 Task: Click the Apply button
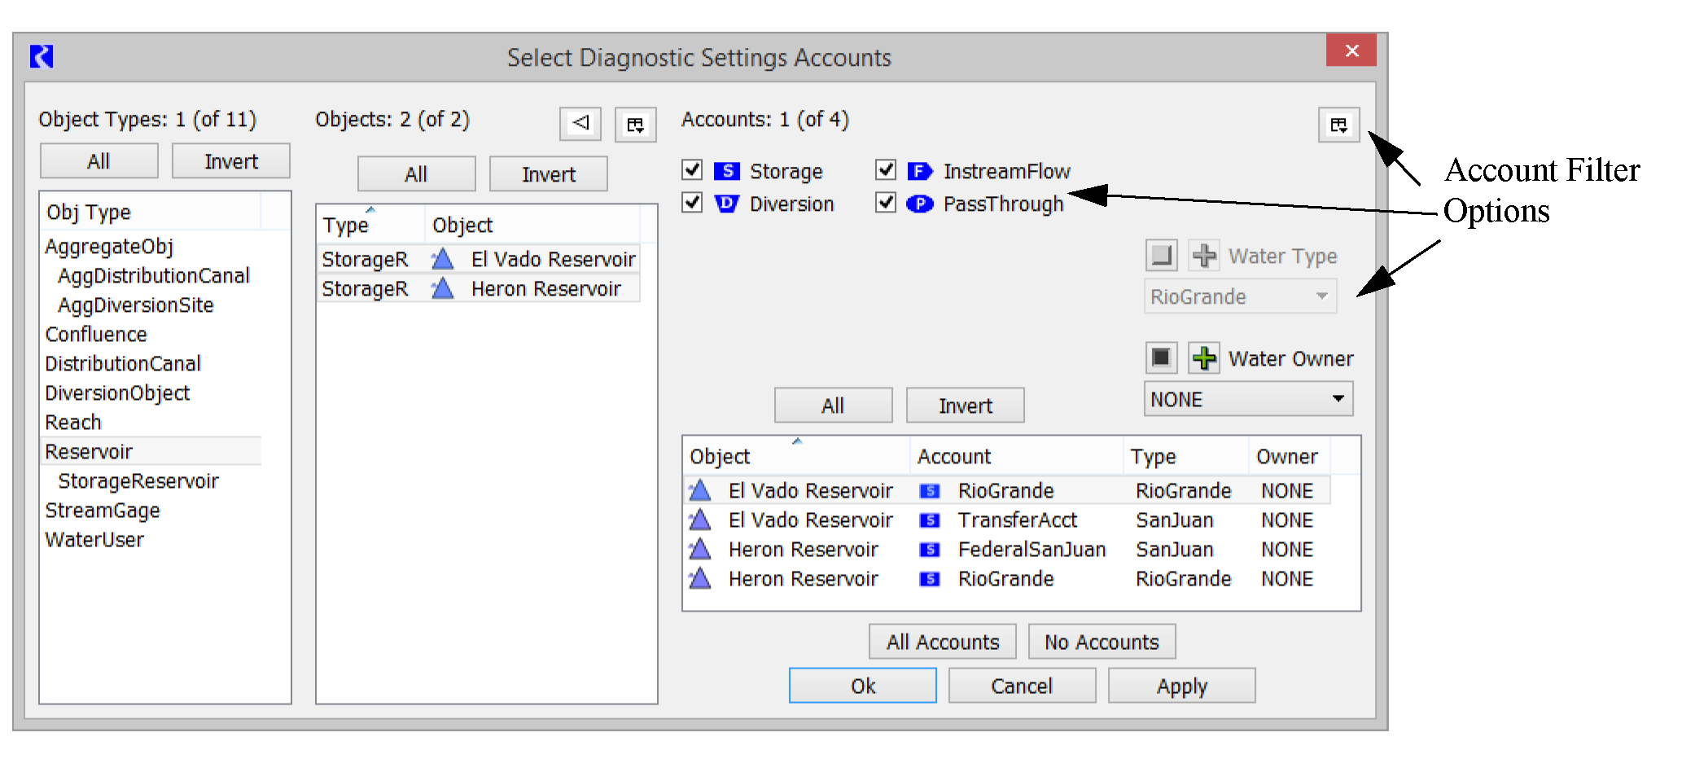(1180, 686)
